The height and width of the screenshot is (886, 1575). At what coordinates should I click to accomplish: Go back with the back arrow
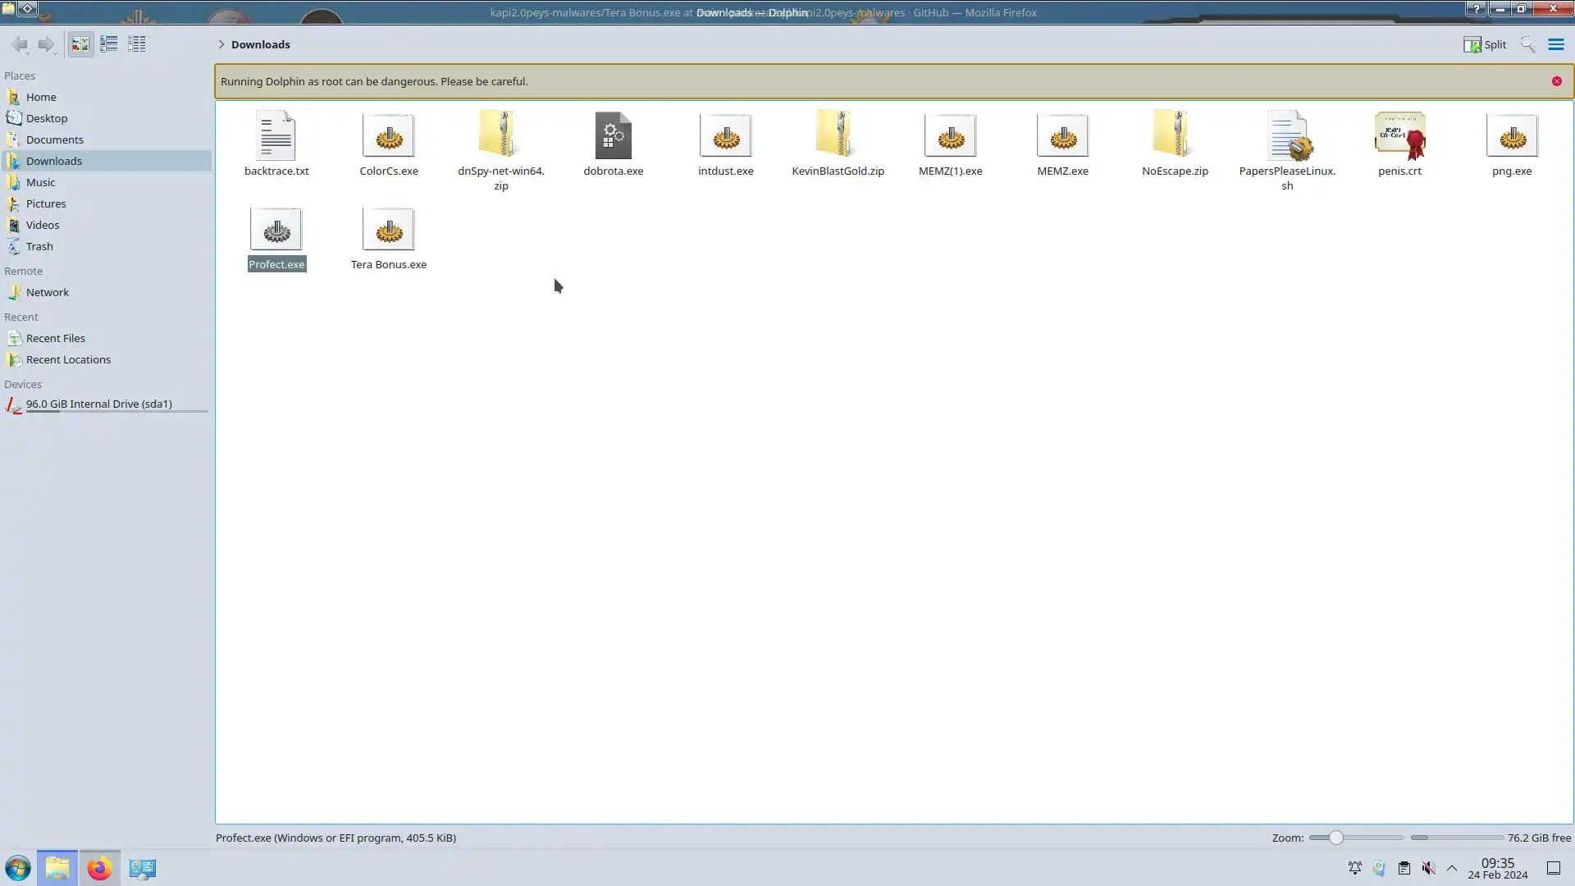coord(20,44)
